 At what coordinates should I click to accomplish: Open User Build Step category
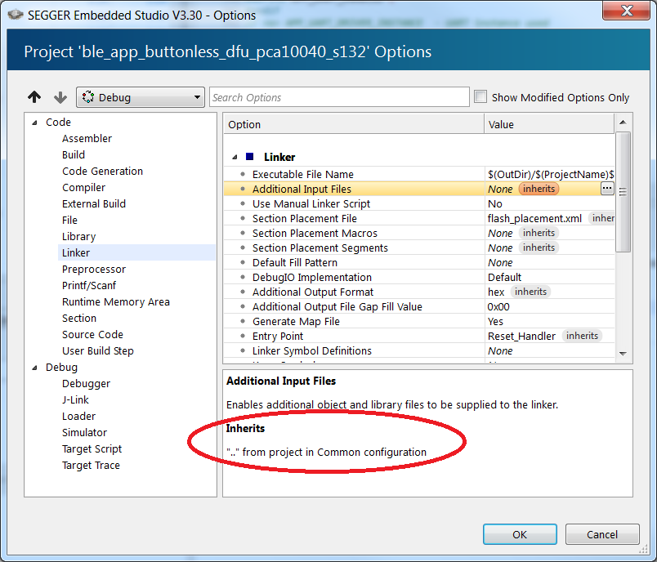coord(97,351)
